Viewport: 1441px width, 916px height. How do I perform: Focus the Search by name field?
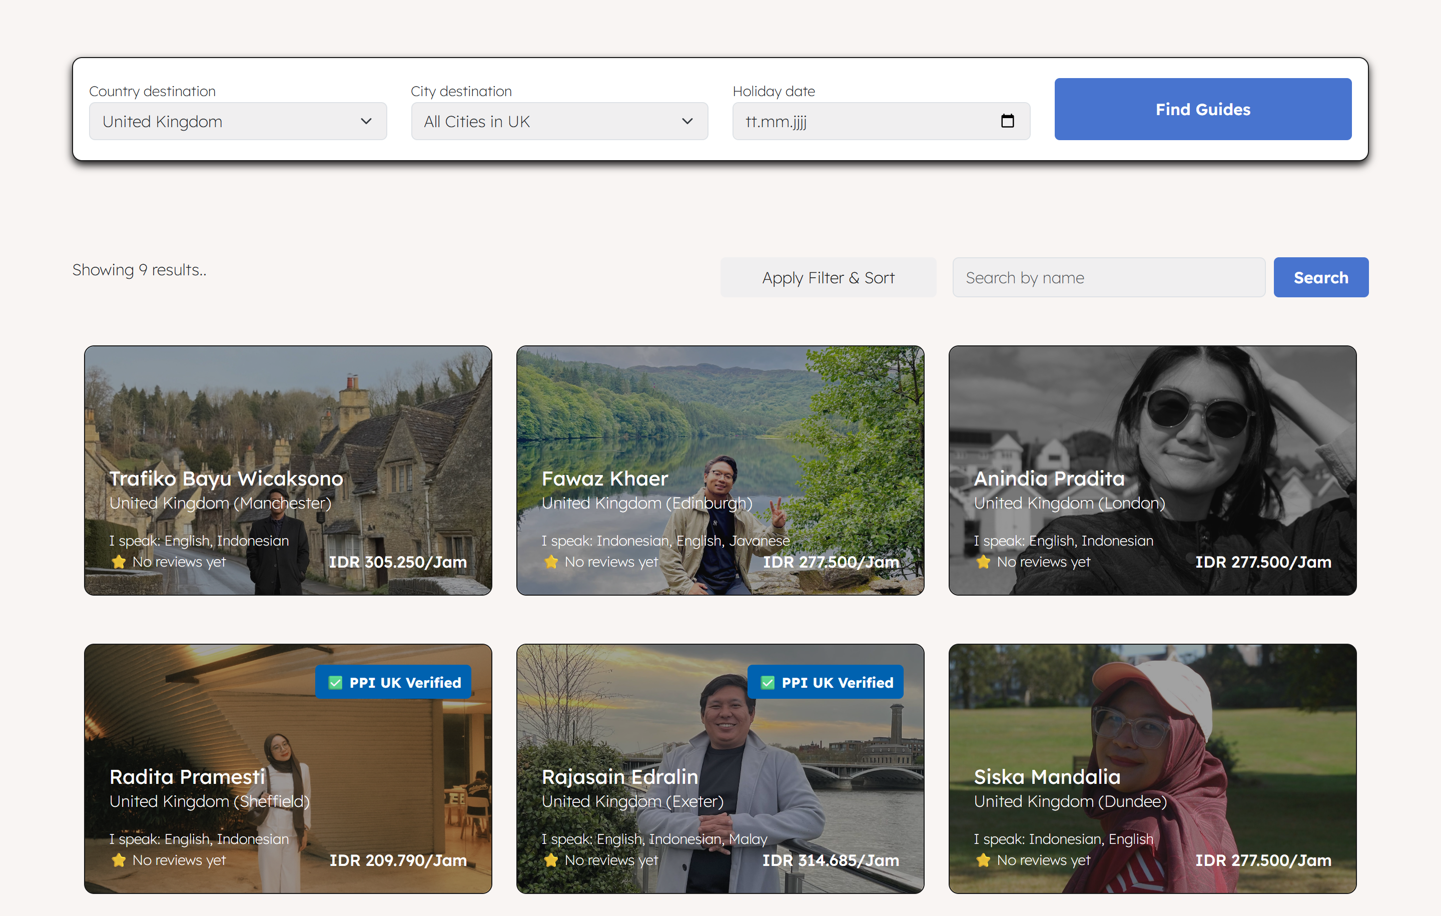1108,277
